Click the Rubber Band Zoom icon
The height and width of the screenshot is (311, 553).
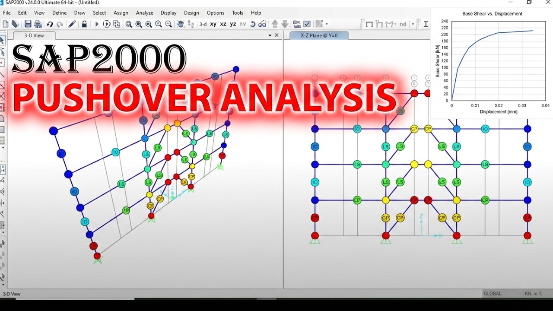coord(129,24)
